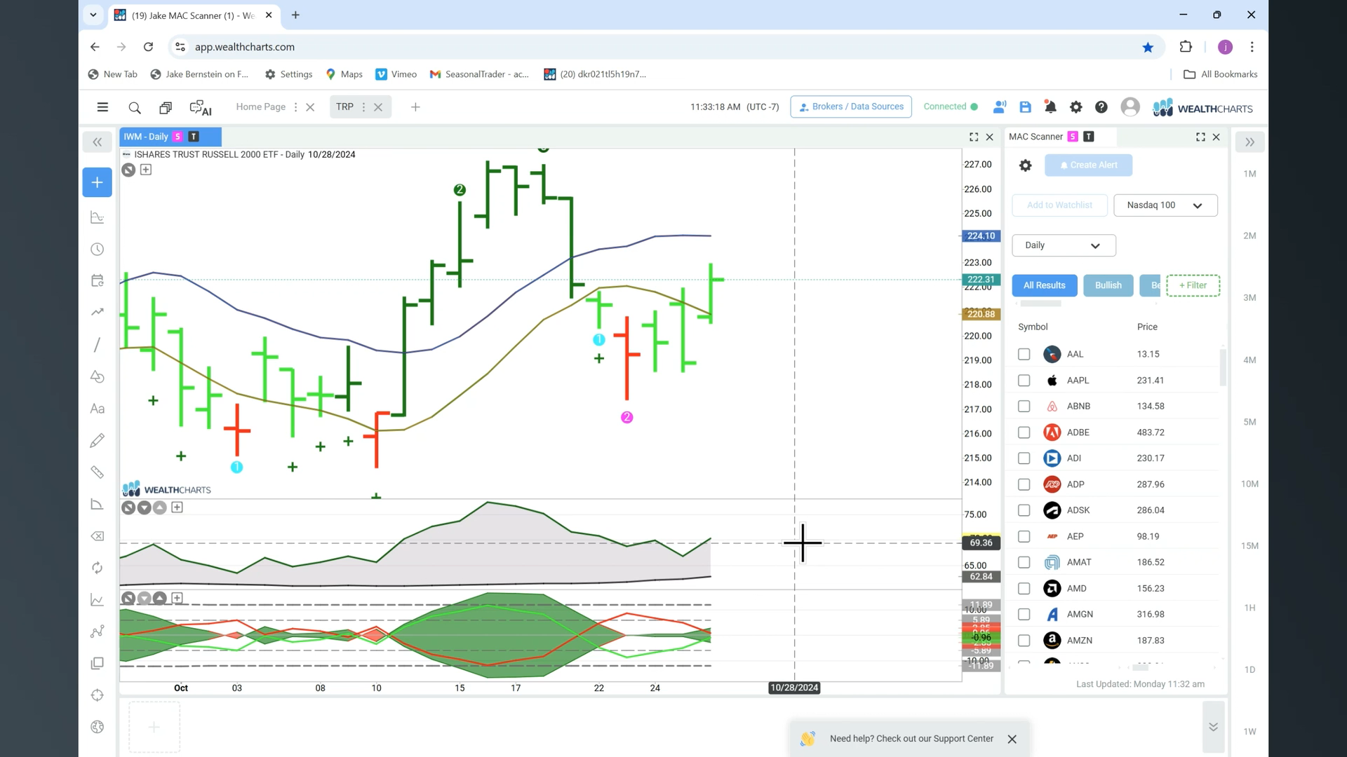Select the Aa text annotation tool
This screenshot has height=757, width=1347.
(98, 409)
